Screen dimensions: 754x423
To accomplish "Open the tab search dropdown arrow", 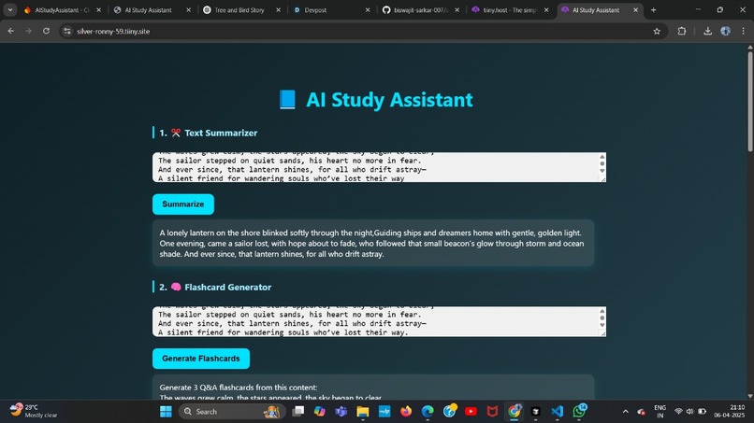I will (x=10, y=10).
